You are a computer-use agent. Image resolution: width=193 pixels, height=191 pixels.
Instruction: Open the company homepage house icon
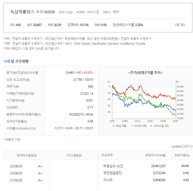pos(37,12)
